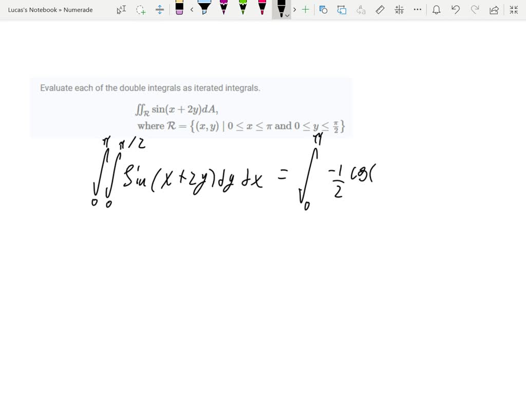Show the on-screen Ruler

pos(380,9)
